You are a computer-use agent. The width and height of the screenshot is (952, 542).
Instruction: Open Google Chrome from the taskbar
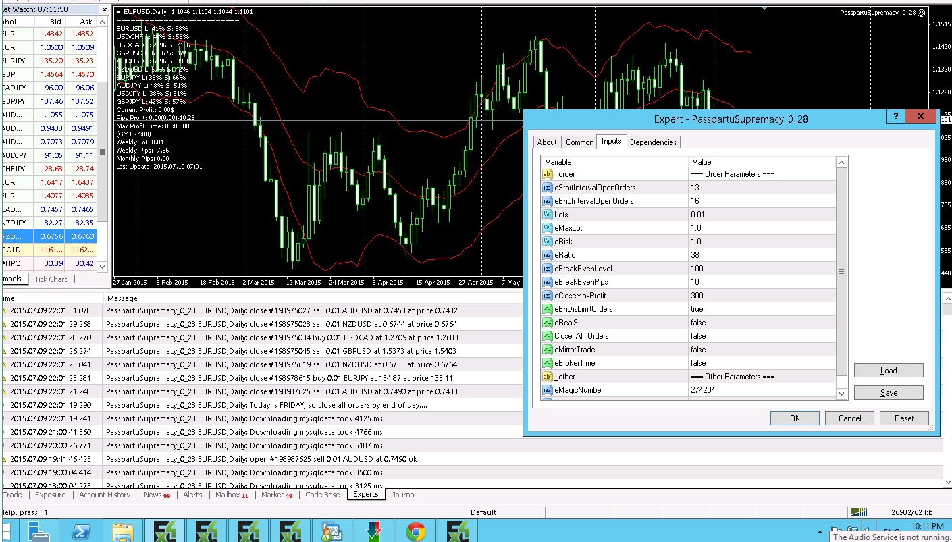(416, 531)
